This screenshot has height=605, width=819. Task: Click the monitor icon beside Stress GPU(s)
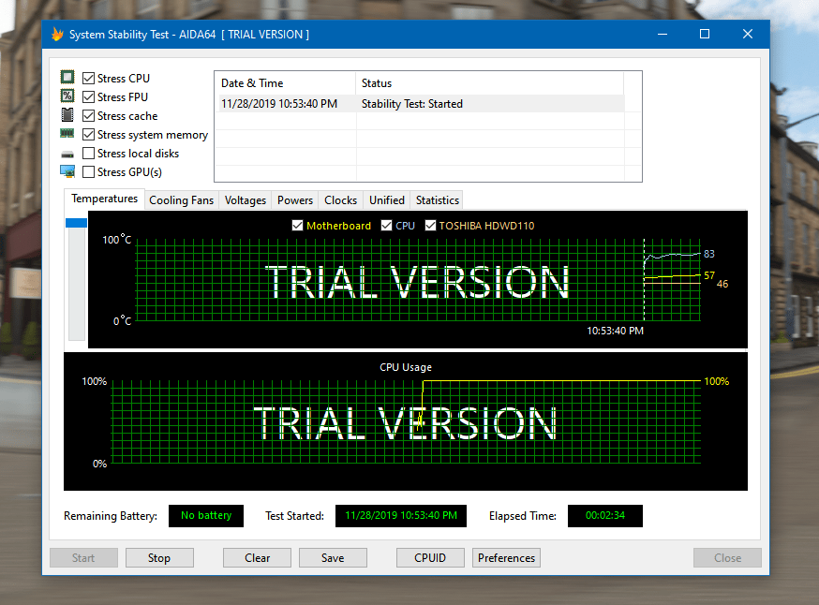tap(67, 171)
